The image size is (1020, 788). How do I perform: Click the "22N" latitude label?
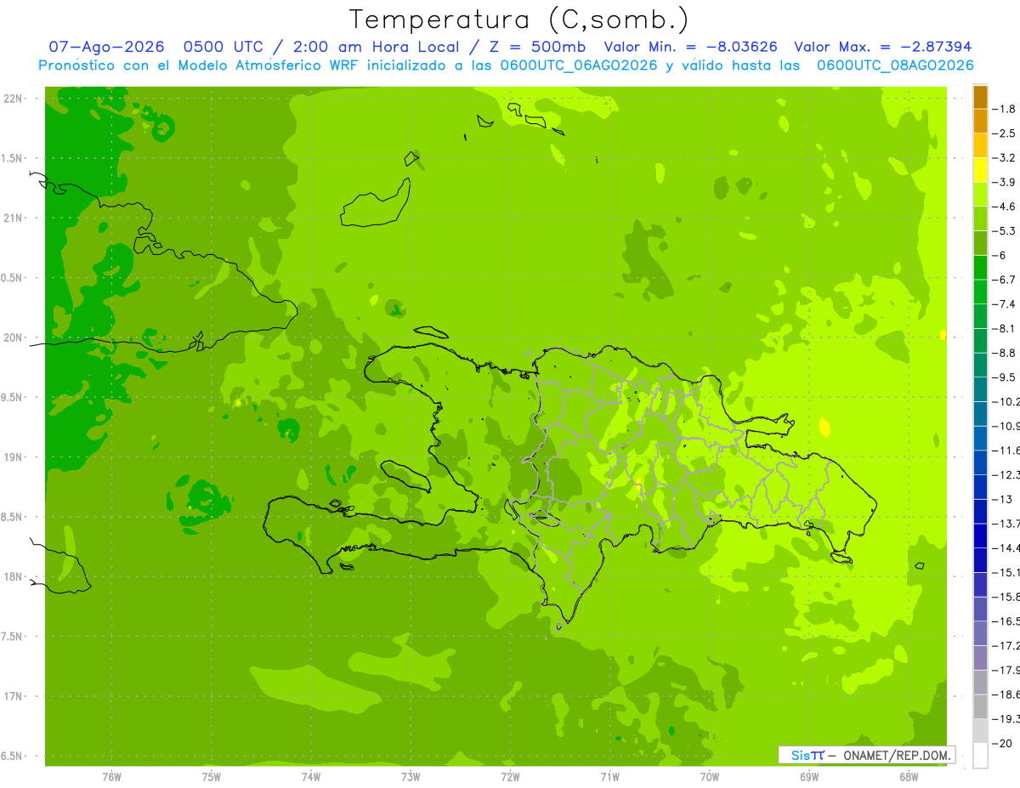pyautogui.click(x=14, y=99)
